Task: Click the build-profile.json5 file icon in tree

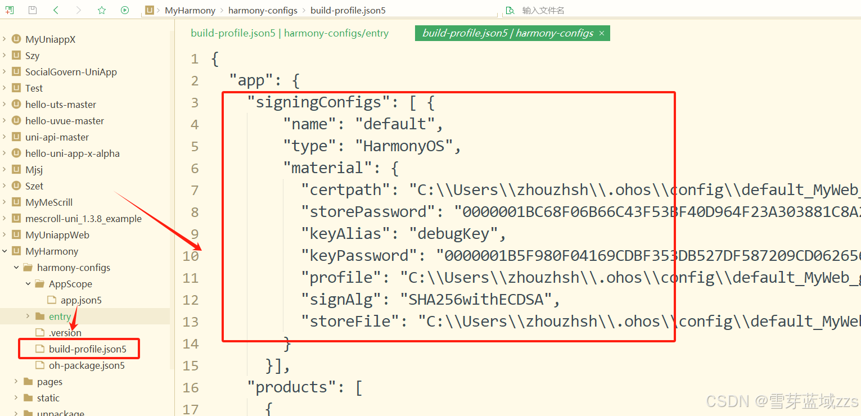Action: click(39, 349)
